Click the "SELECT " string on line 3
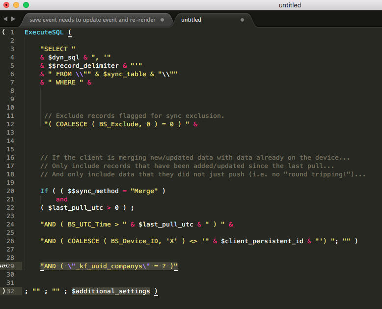The width and height of the screenshot is (382, 309). point(58,49)
